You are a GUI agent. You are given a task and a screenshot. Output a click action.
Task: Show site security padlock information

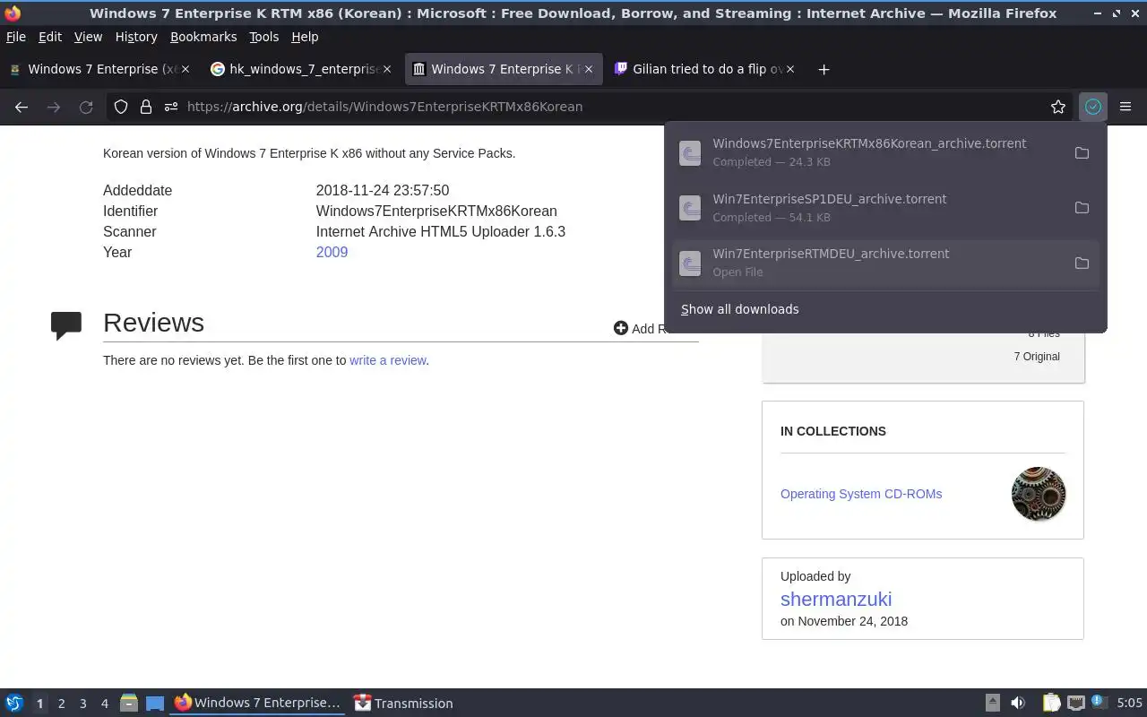pyautogui.click(x=146, y=107)
